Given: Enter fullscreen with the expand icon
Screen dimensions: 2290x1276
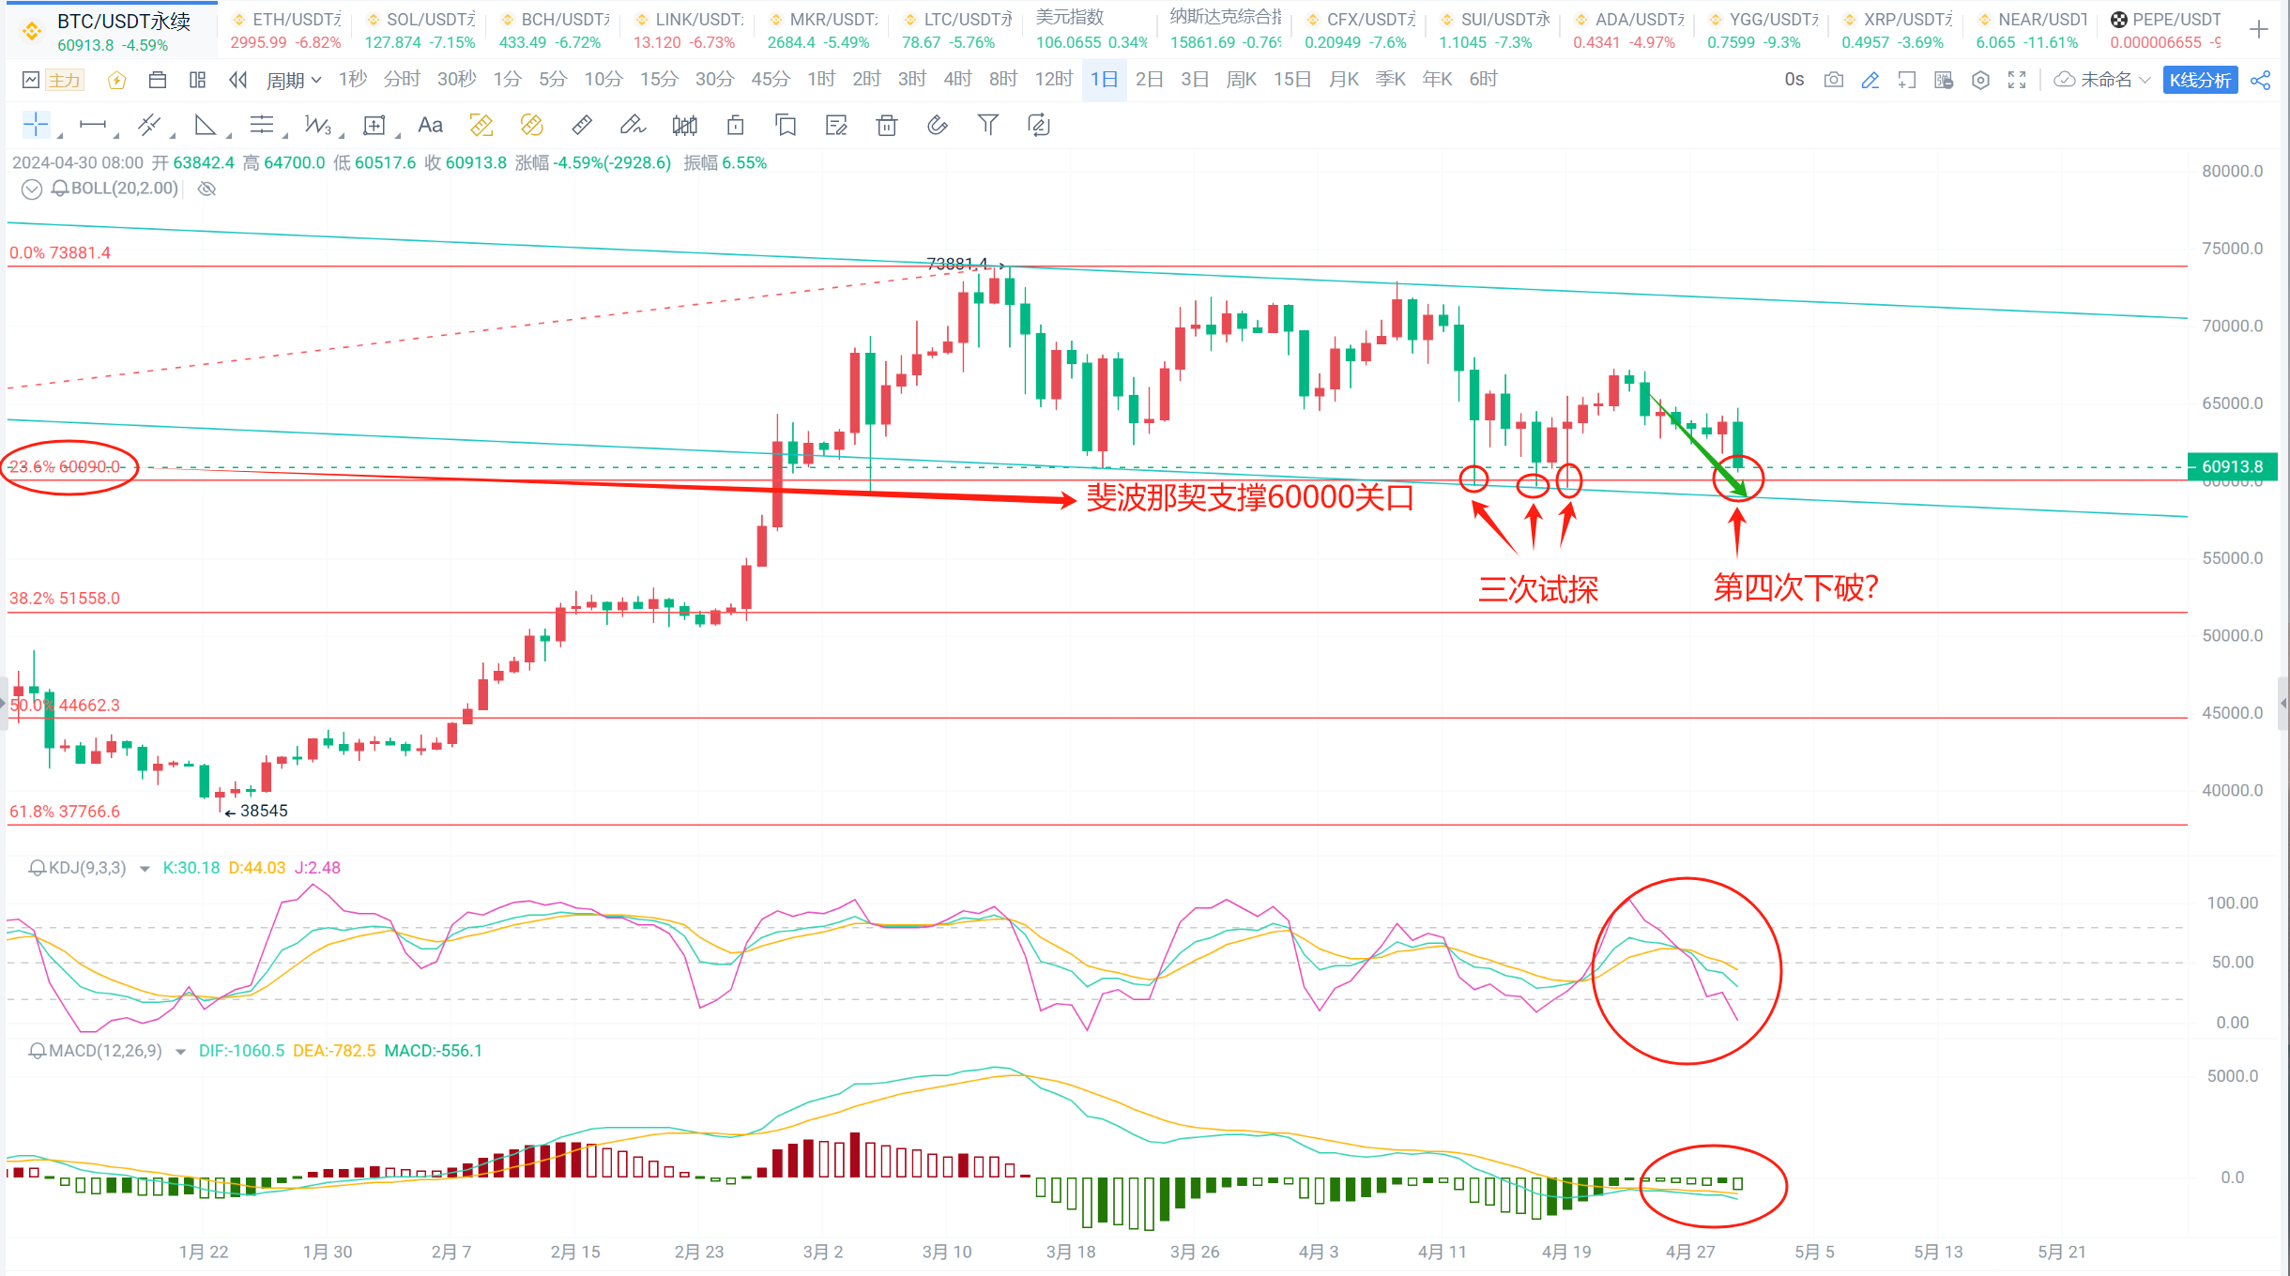Looking at the screenshot, I should [2017, 80].
